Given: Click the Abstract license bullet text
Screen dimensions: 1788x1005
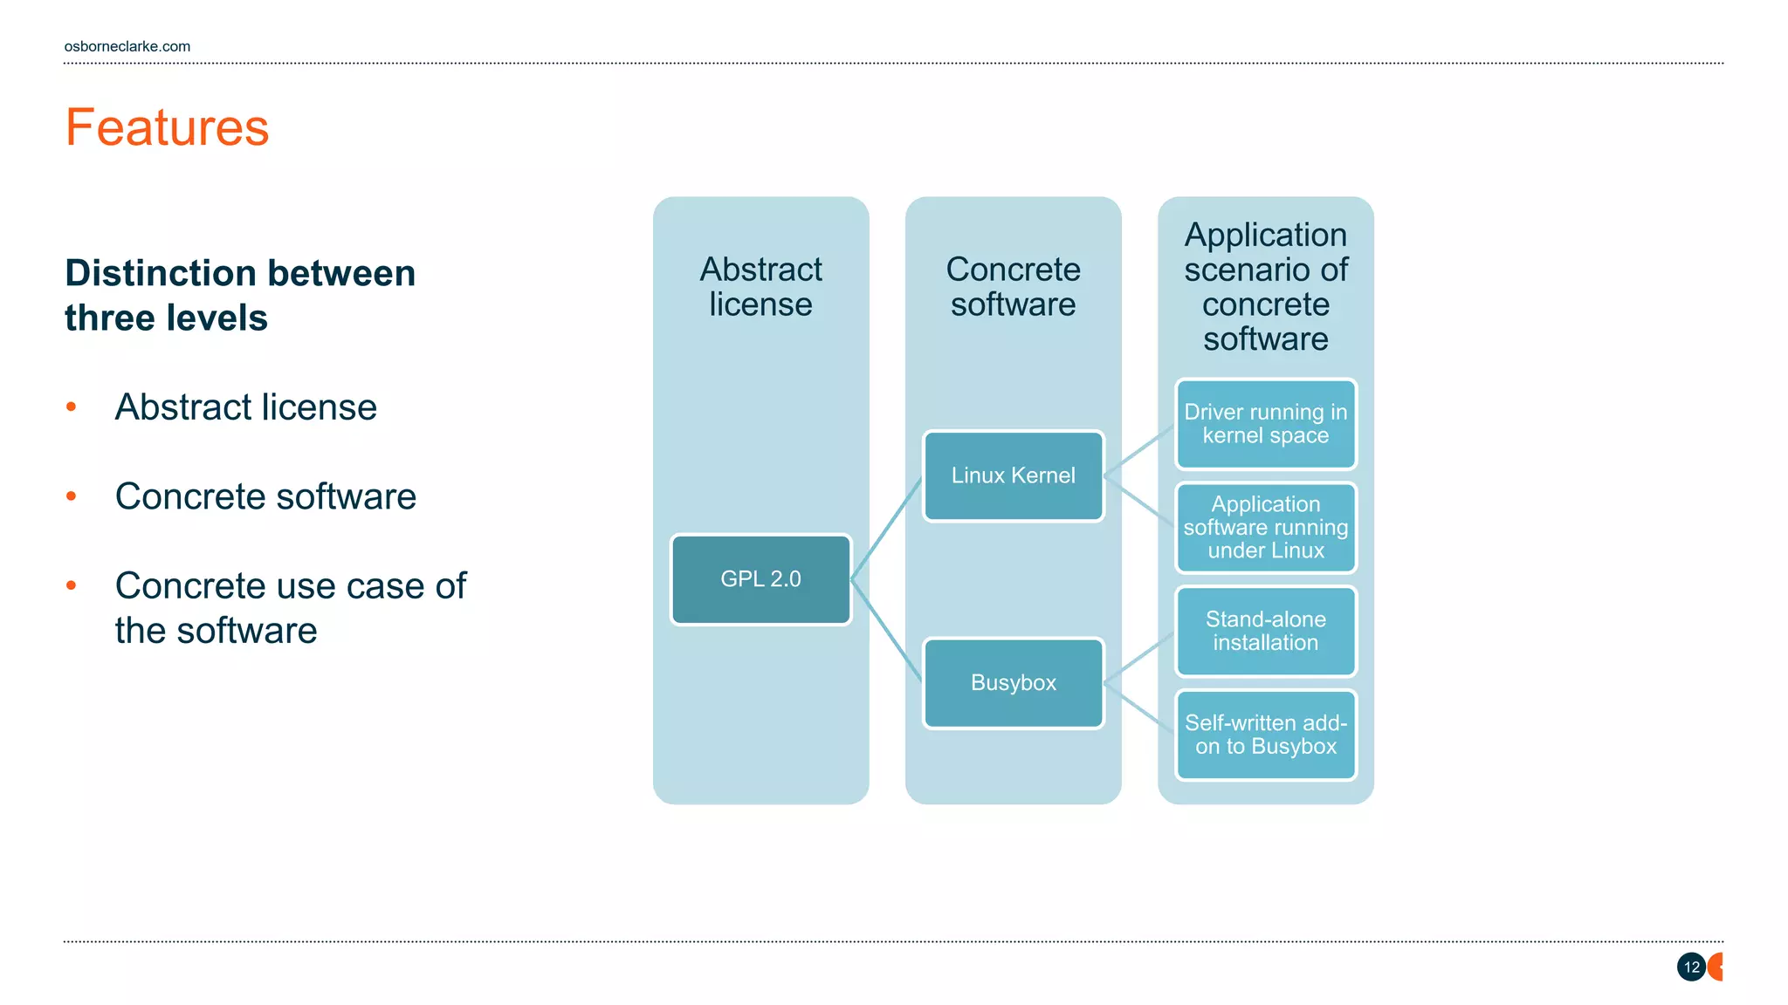Looking at the screenshot, I should pos(245,407).
